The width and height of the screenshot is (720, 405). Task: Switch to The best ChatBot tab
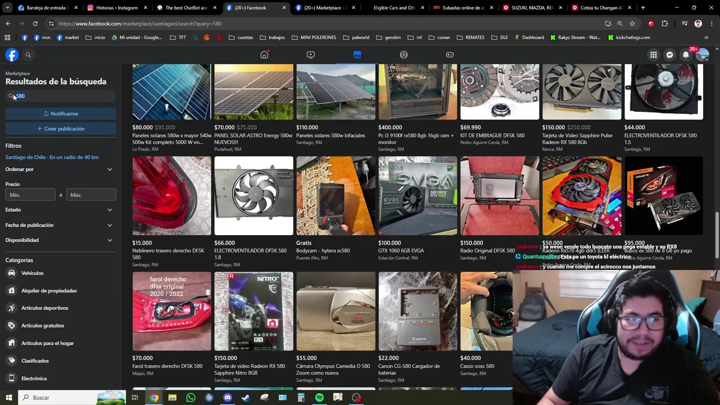click(x=186, y=8)
